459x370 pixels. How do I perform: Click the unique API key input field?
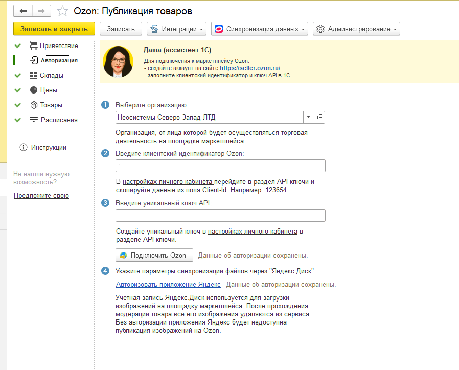click(220, 216)
